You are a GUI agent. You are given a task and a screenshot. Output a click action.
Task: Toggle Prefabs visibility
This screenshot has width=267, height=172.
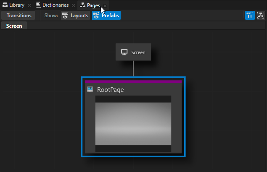pyautogui.click(x=106, y=16)
